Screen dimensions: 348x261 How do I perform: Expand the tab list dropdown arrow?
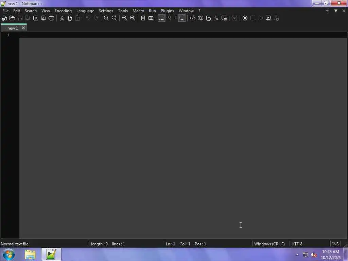(336, 11)
